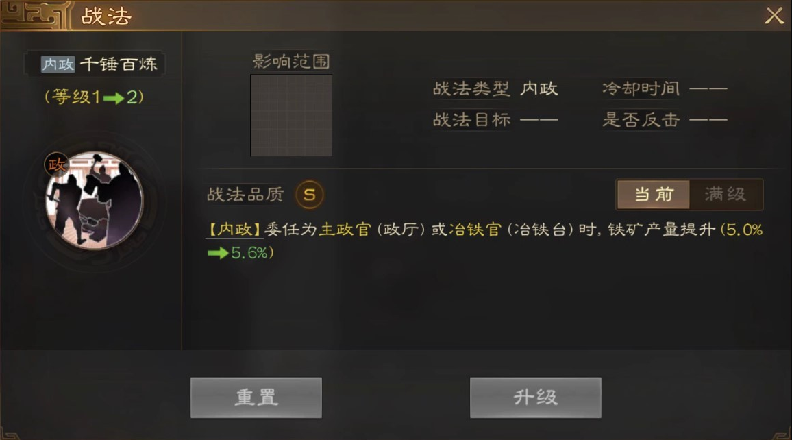Click the 战法类型 内政 field
Screen dimensions: 792x440
495,89
